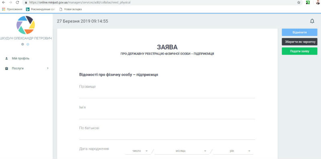Click the colorful aperture logo
This screenshot has height=159, width=321.
point(26,25)
